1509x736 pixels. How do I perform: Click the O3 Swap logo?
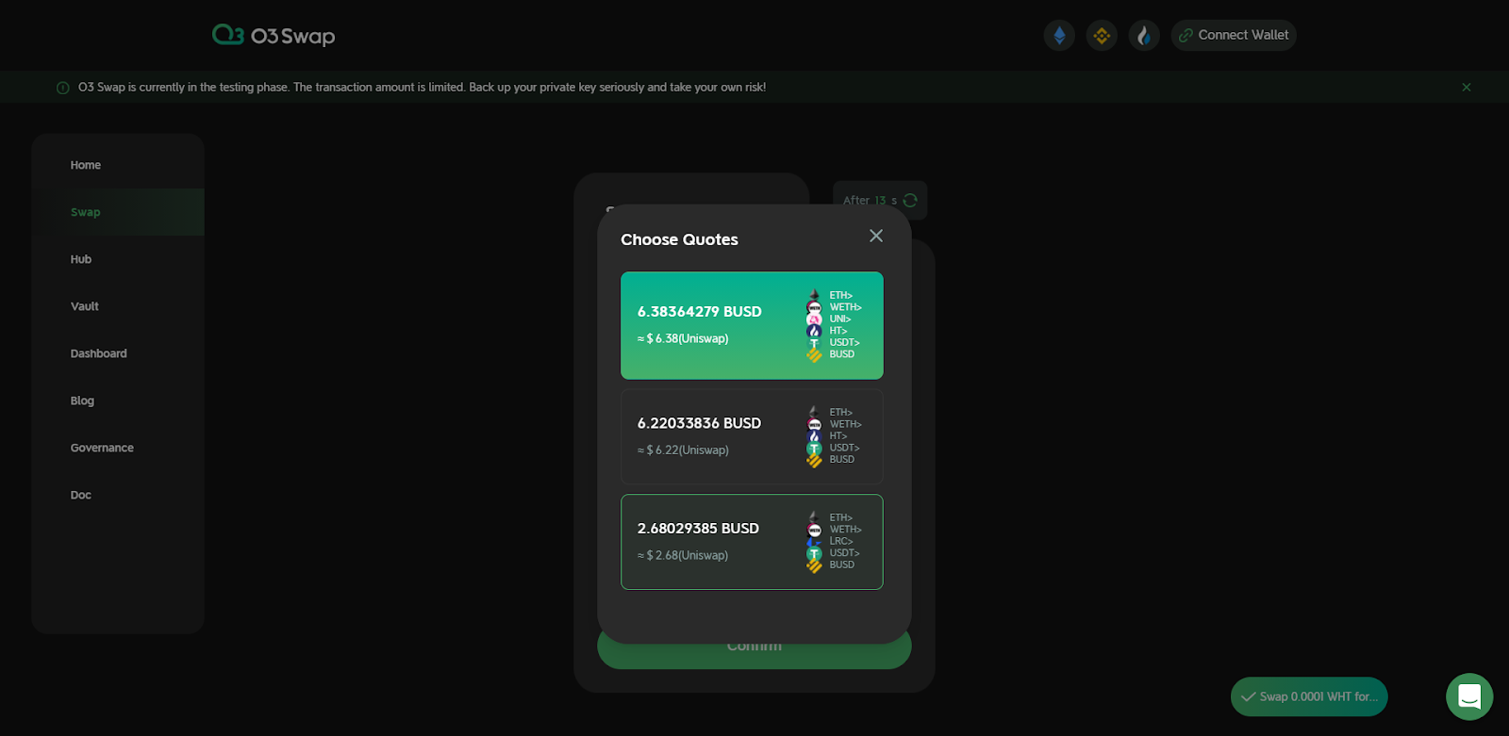(274, 36)
